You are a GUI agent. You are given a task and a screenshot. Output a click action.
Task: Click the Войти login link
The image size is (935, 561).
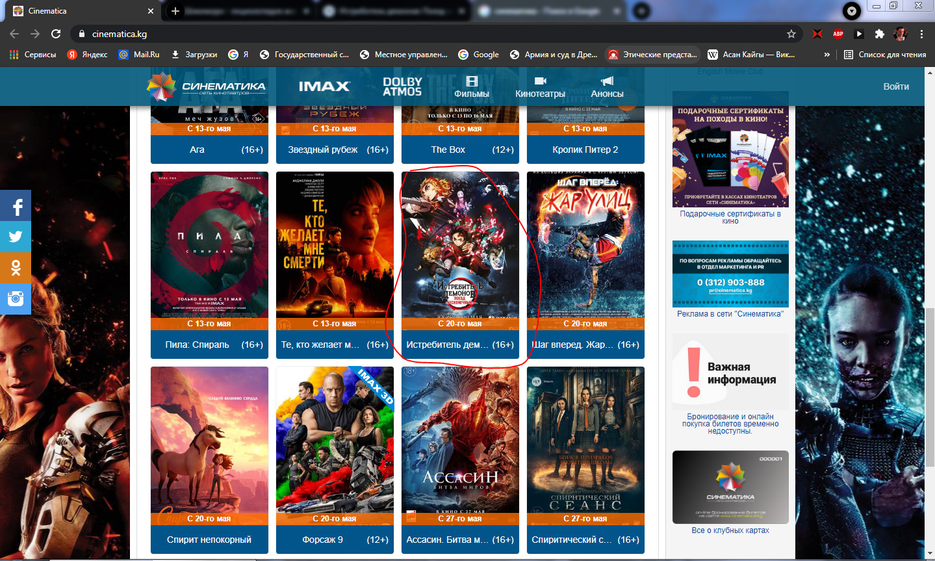pos(895,86)
